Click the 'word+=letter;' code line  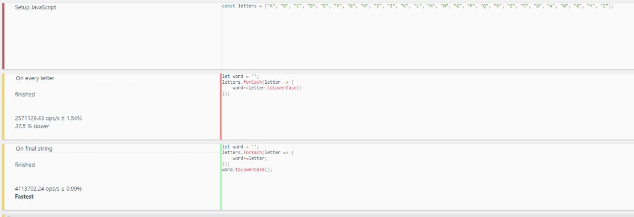(x=250, y=159)
